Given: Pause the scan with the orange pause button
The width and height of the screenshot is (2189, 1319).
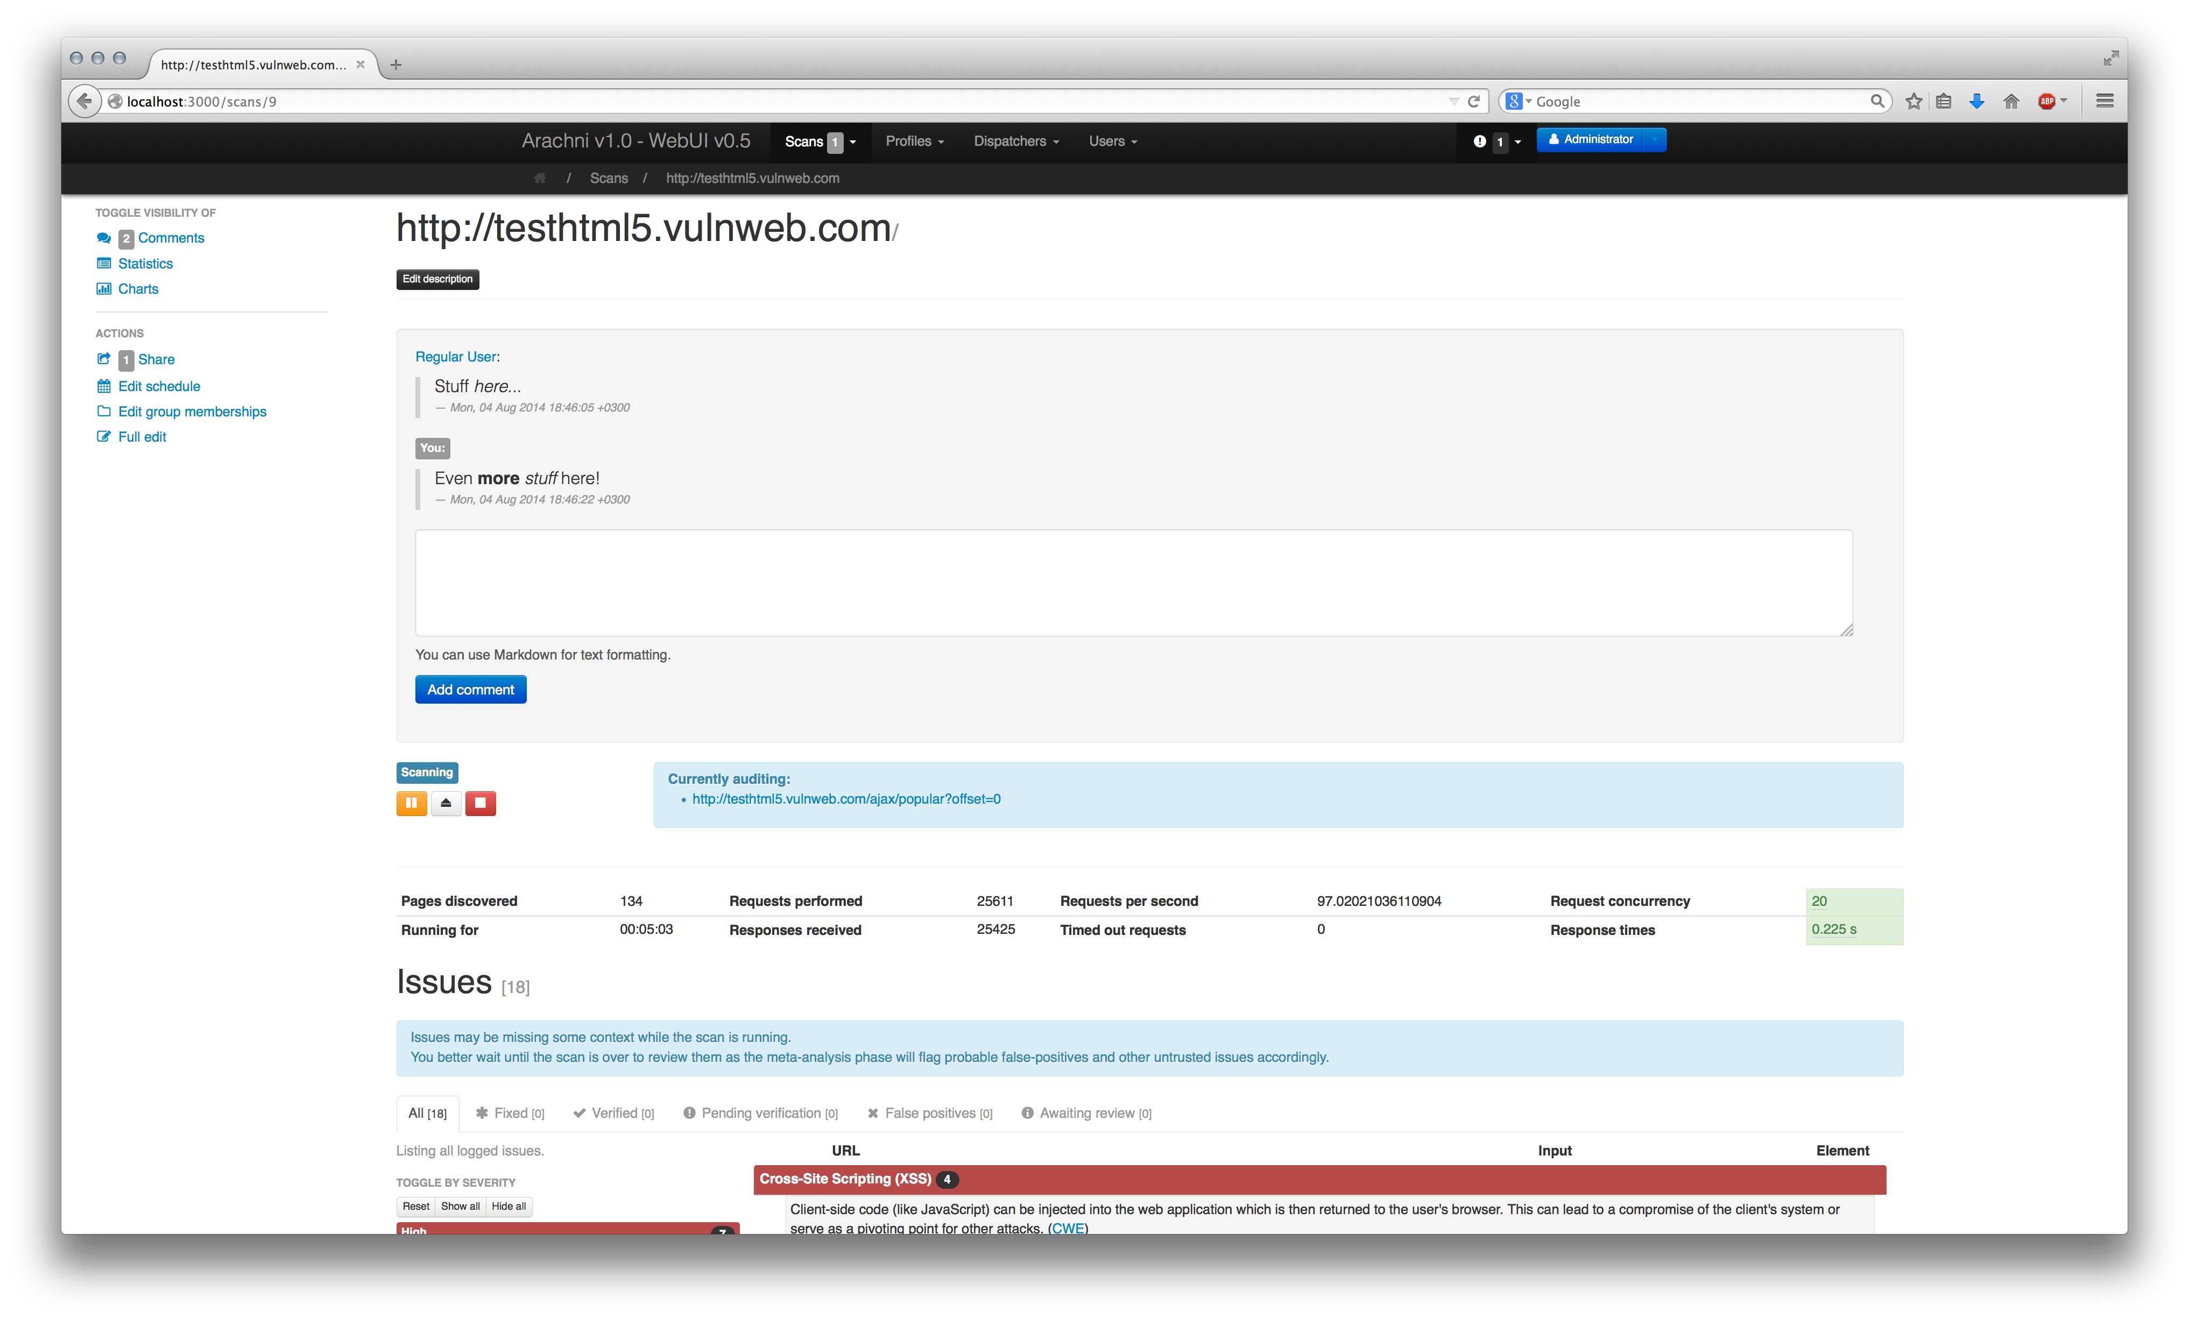Looking at the screenshot, I should coord(411,803).
